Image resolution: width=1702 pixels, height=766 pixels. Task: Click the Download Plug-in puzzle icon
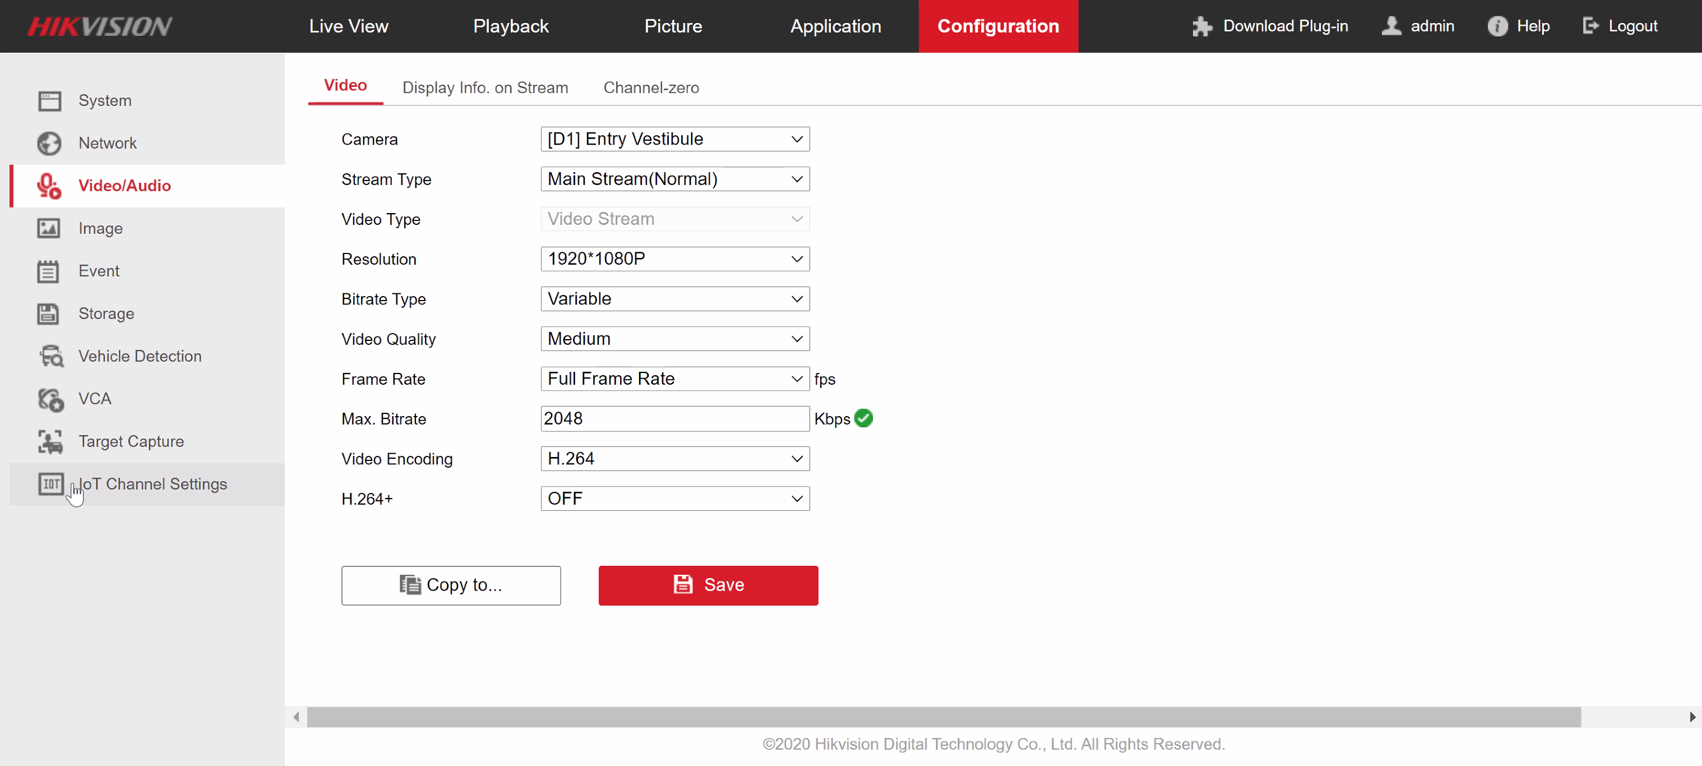click(x=1202, y=26)
